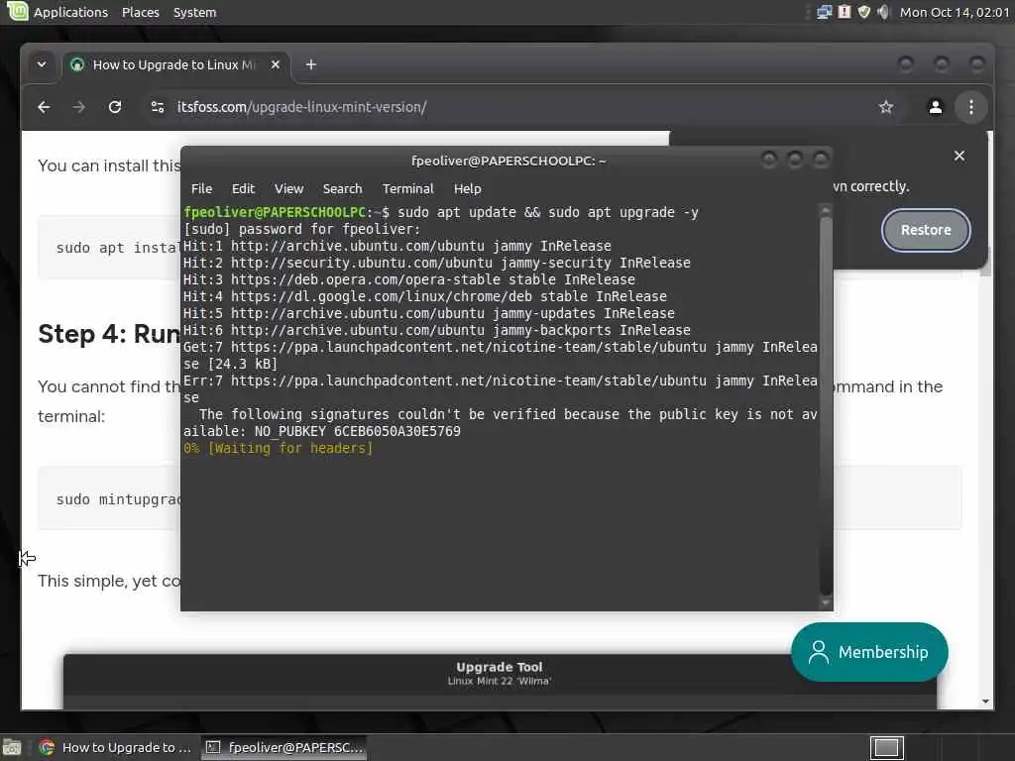
Task: Click the network connection tray icon
Action: pyautogui.click(x=824, y=12)
